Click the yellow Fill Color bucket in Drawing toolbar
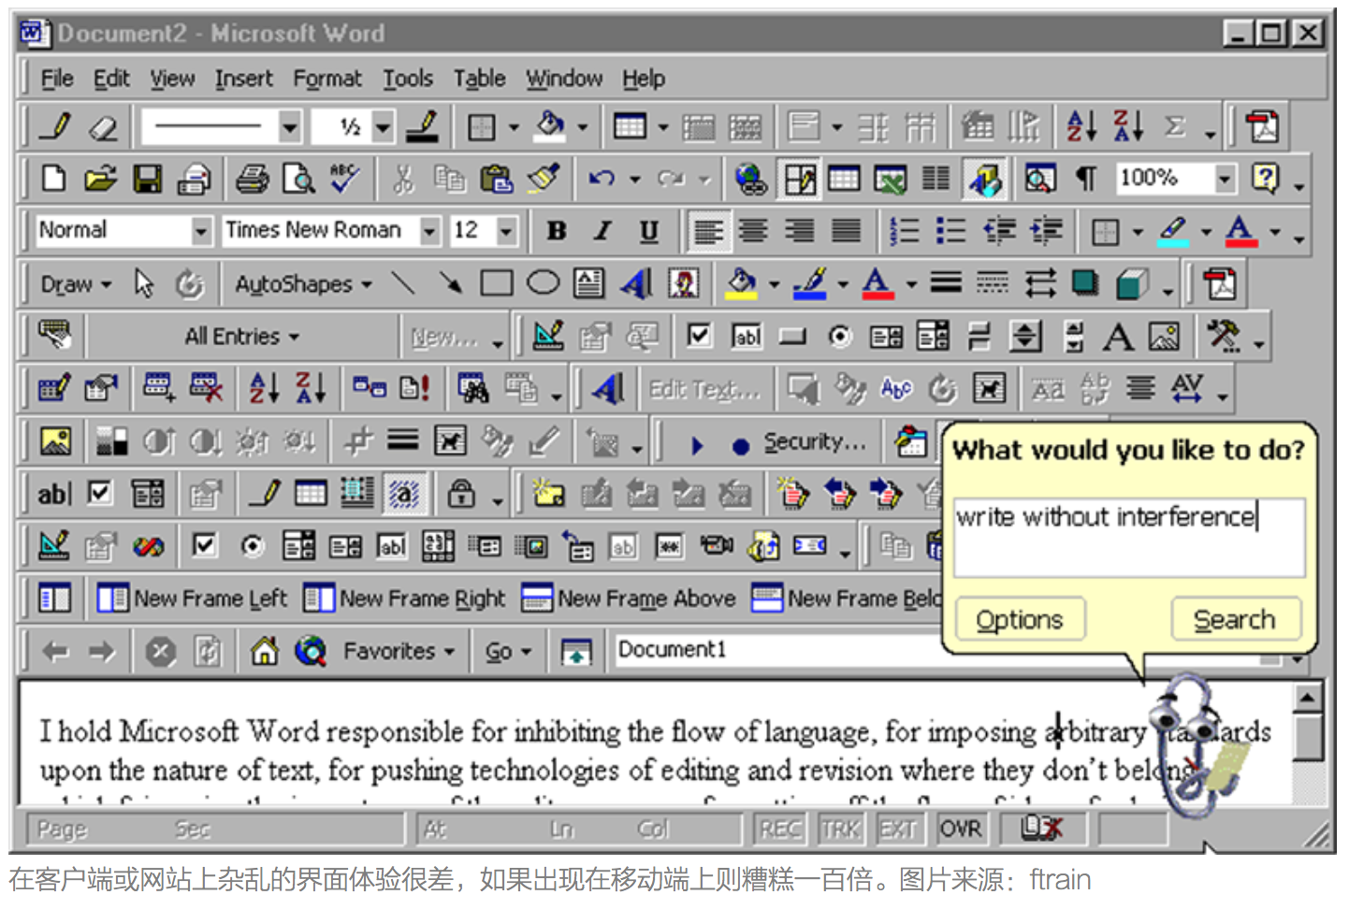 [742, 282]
